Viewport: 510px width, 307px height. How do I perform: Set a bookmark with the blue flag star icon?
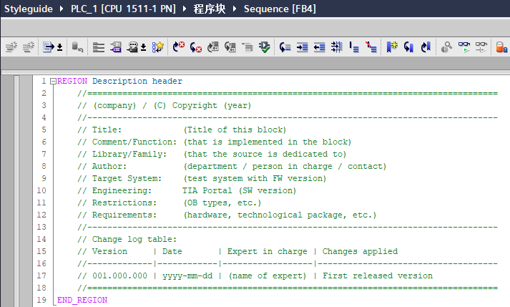point(392,47)
